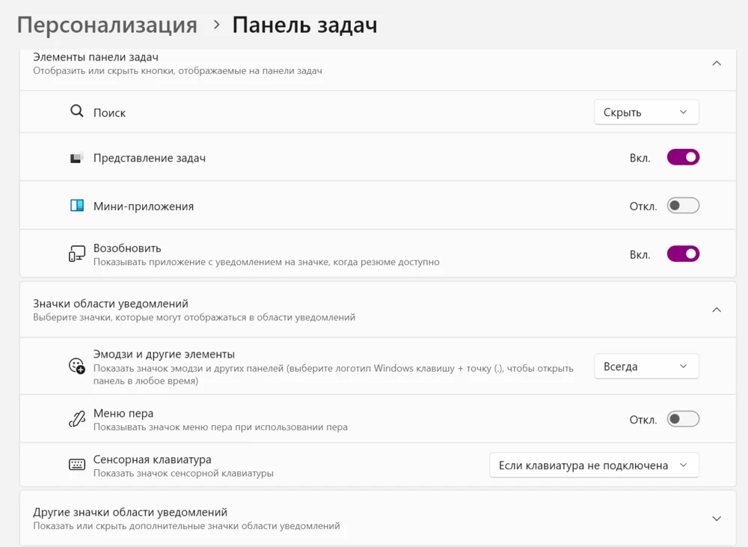Viewport: 748px width, 547px height.
Task: Click the Сенсорная клавиатура label
Action: [x=152, y=459]
